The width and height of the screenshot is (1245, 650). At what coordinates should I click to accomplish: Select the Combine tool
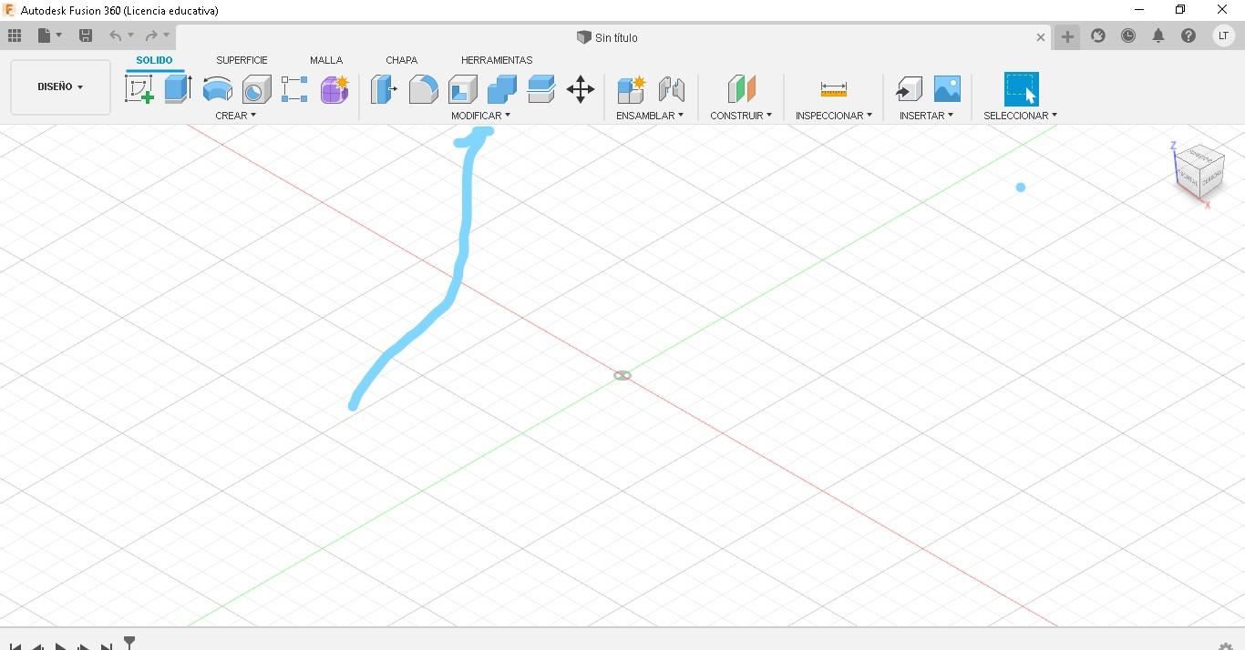point(501,89)
